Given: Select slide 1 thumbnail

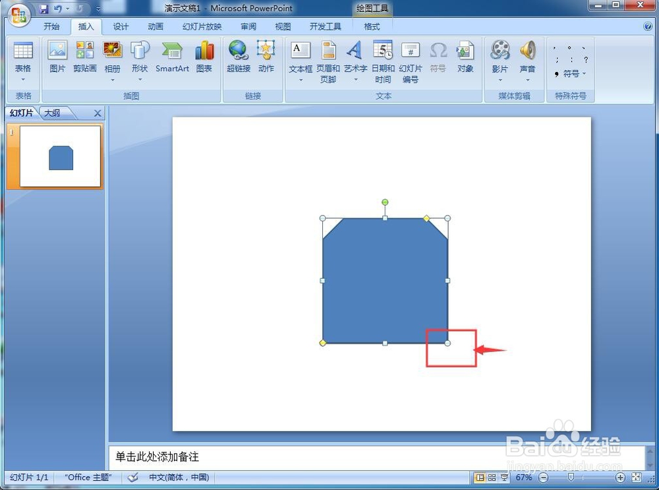Looking at the screenshot, I should coord(60,156).
